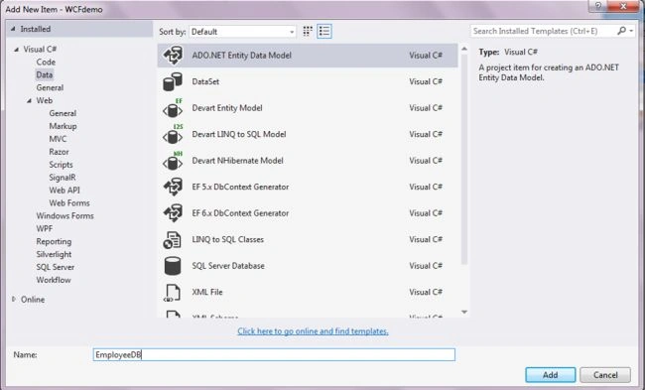Collapse the Visual C# tree node
The height and width of the screenshot is (390, 645).
coord(16,50)
